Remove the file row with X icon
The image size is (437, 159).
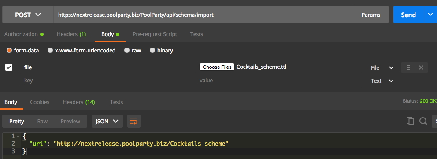tap(421, 67)
